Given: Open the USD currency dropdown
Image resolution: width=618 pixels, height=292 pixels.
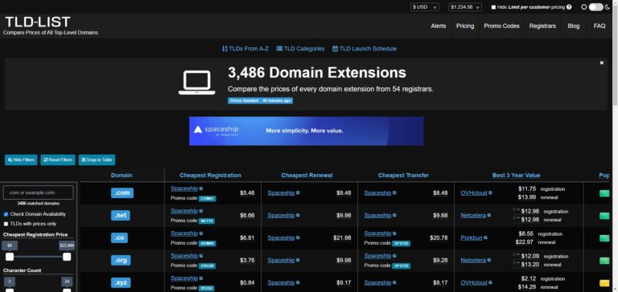Looking at the screenshot, I should pyautogui.click(x=425, y=7).
